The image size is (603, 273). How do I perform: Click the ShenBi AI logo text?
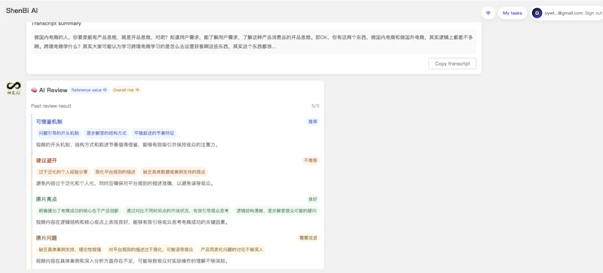click(x=22, y=11)
